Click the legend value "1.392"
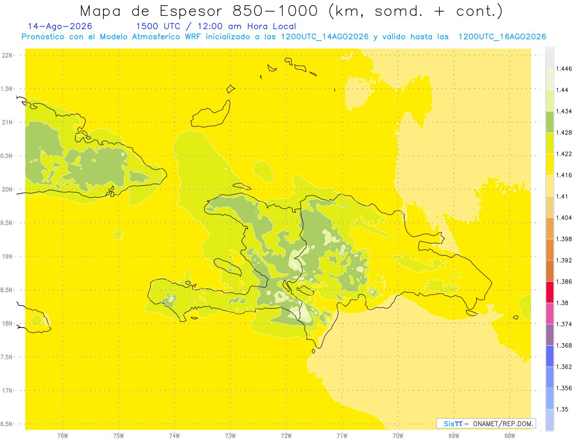The width and height of the screenshot is (572, 442). coord(564,260)
